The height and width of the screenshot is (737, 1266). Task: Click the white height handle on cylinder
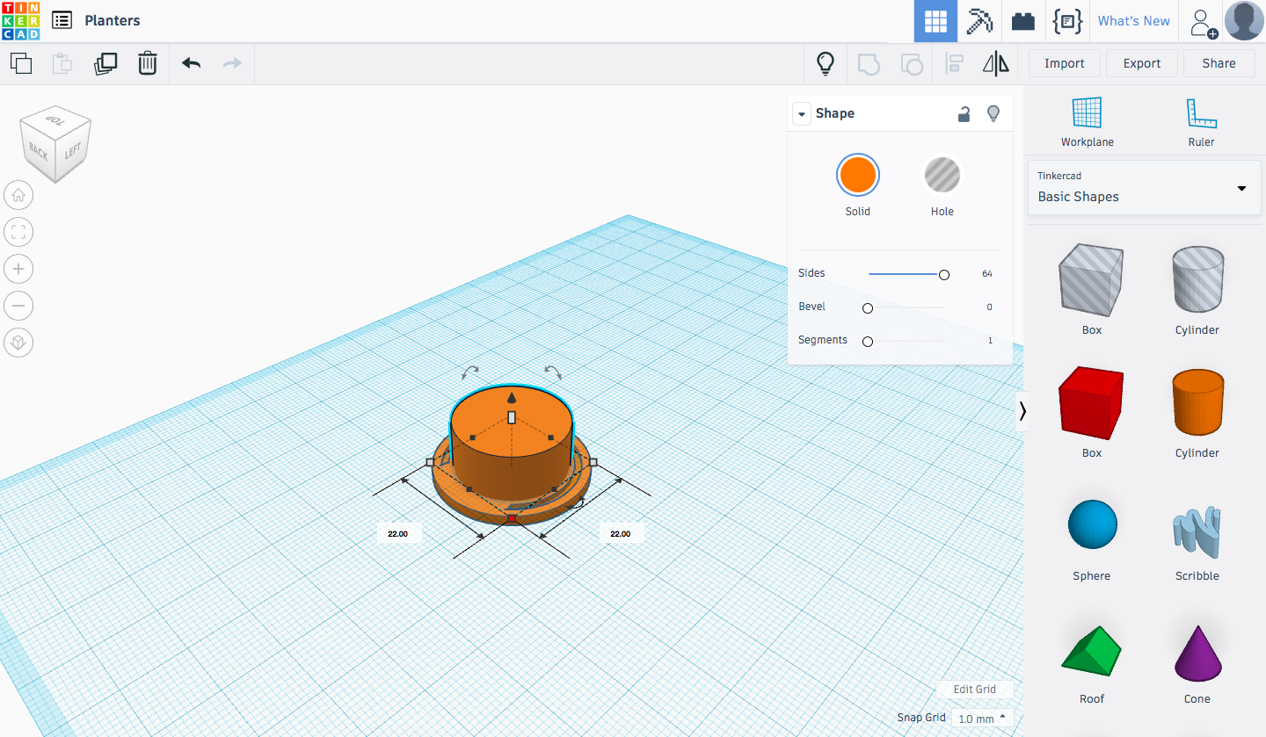pos(512,417)
